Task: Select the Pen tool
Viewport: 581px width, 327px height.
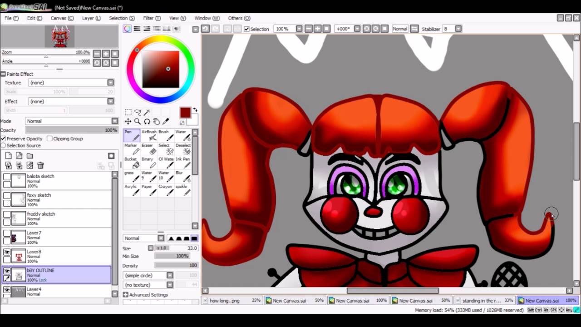Action: click(x=132, y=135)
